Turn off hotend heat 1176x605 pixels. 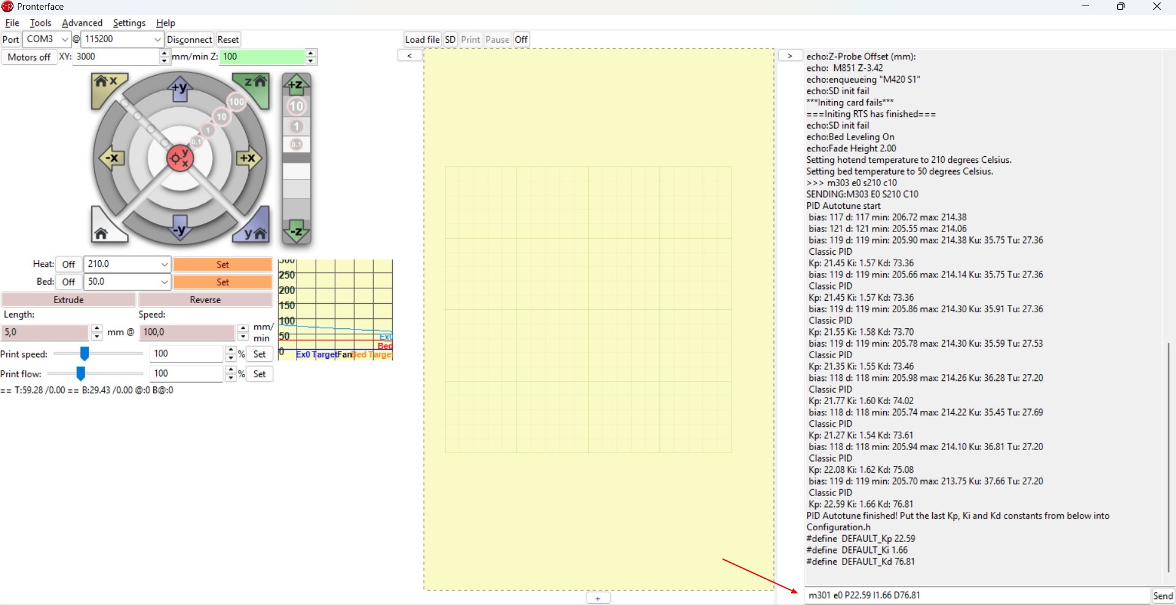click(69, 265)
